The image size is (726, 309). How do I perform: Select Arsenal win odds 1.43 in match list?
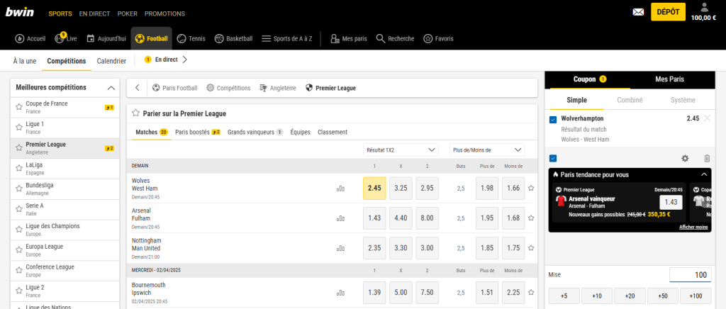click(x=374, y=218)
